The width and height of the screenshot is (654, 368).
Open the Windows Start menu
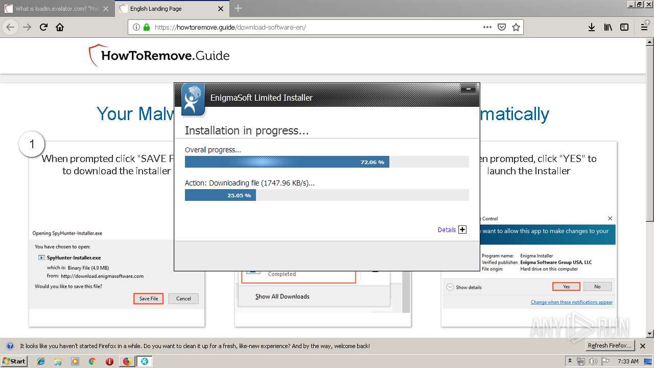coord(14,361)
